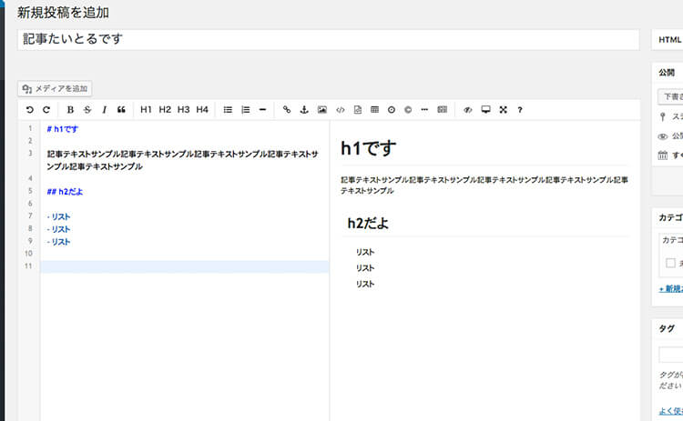Click the tag input field
The image size is (683, 421).
pyautogui.click(x=670, y=355)
